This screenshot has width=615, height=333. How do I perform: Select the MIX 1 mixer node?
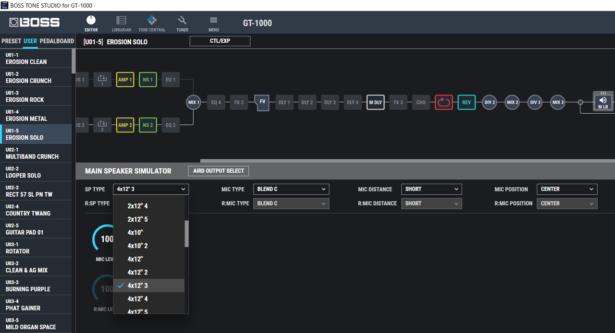[194, 102]
